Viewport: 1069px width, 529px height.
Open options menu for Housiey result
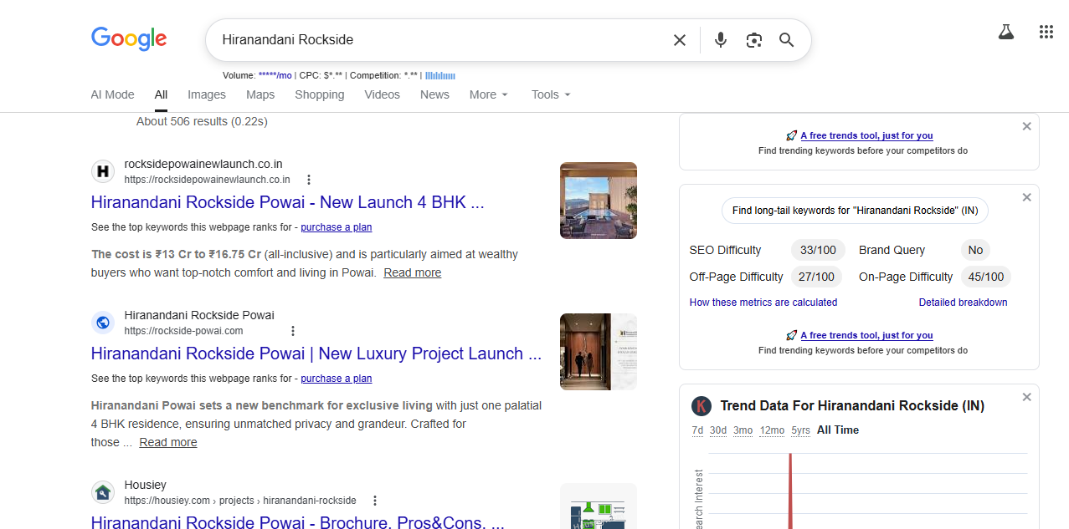click(x=375, y=501)
